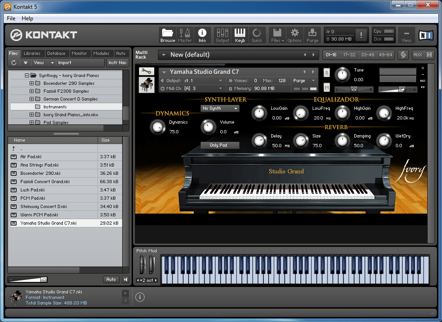Image resolution: width=442 pixels, height=322 pixels.
Task: Open the Help menu
Action: [27, 18]
